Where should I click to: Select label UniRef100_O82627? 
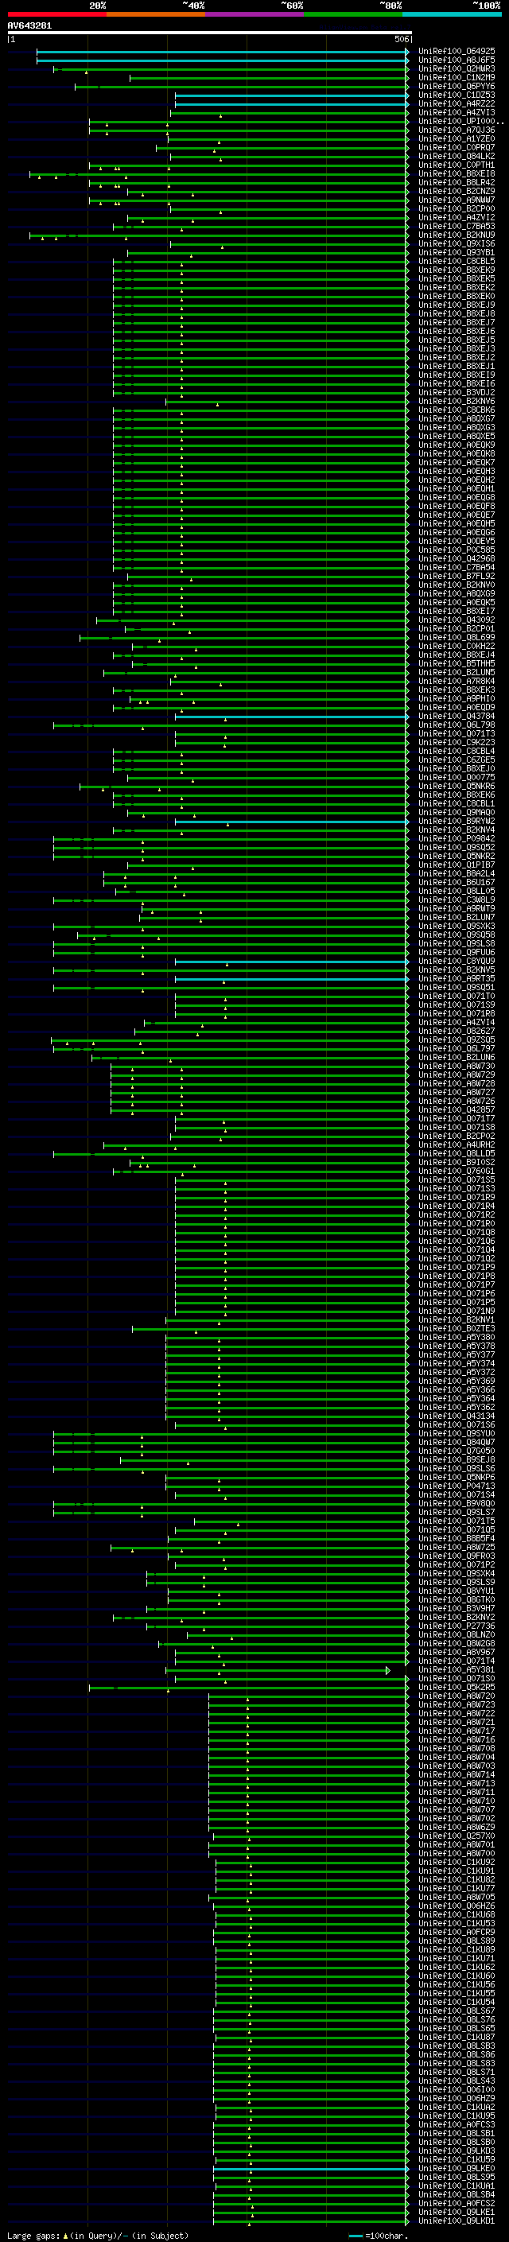click(457, 1032)
